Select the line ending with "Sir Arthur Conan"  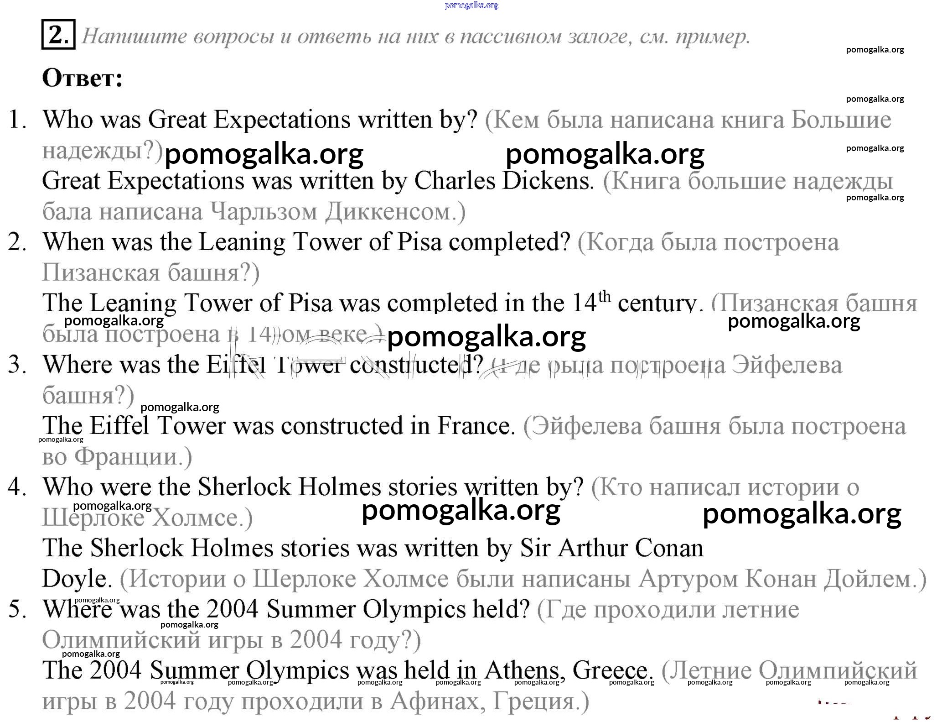tap(373, 548)
